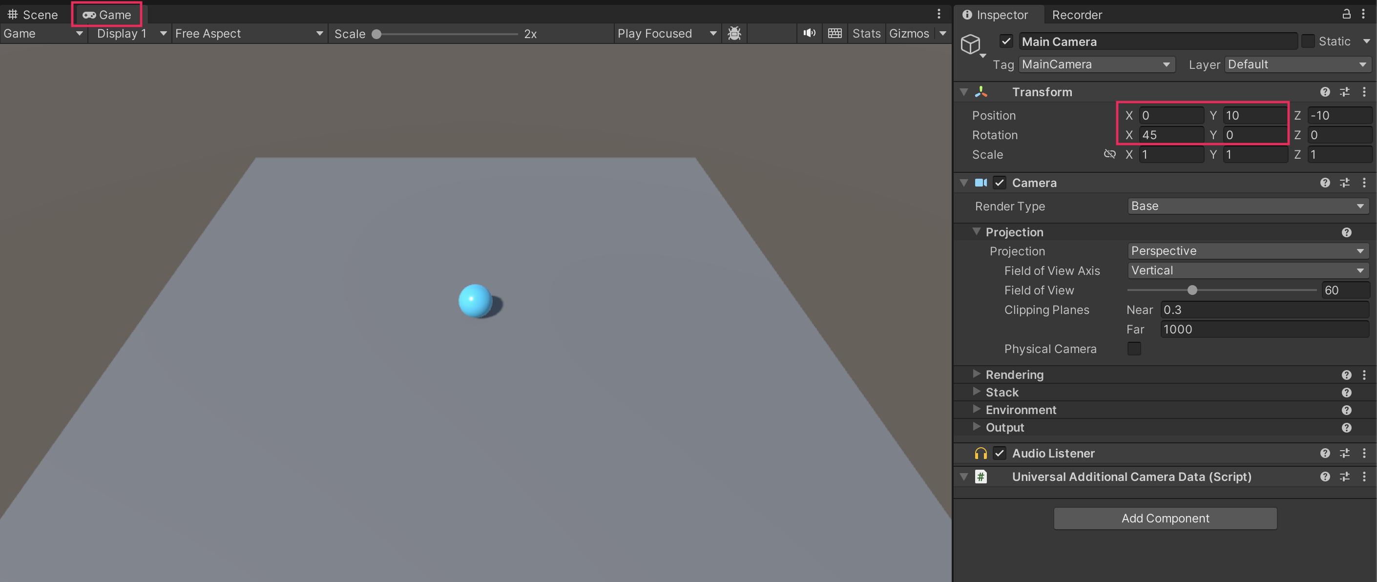1377x582 pixels.
Task: Click the keyboard shortcuts icon in Game toolbar
Action: pos(835,34)
